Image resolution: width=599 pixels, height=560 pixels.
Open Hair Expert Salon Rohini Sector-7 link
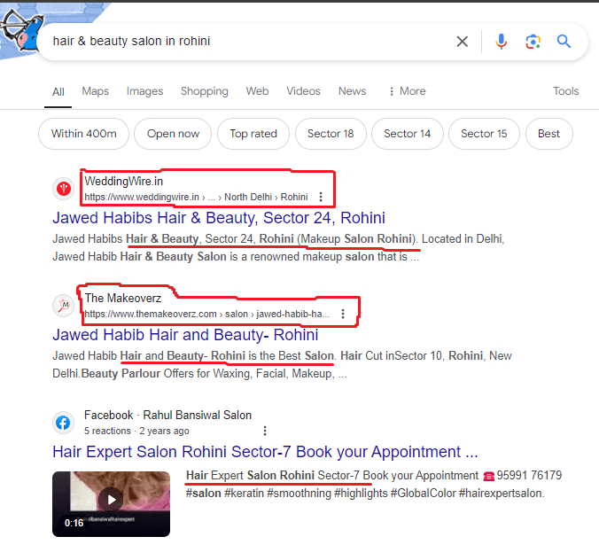point(265,452)
